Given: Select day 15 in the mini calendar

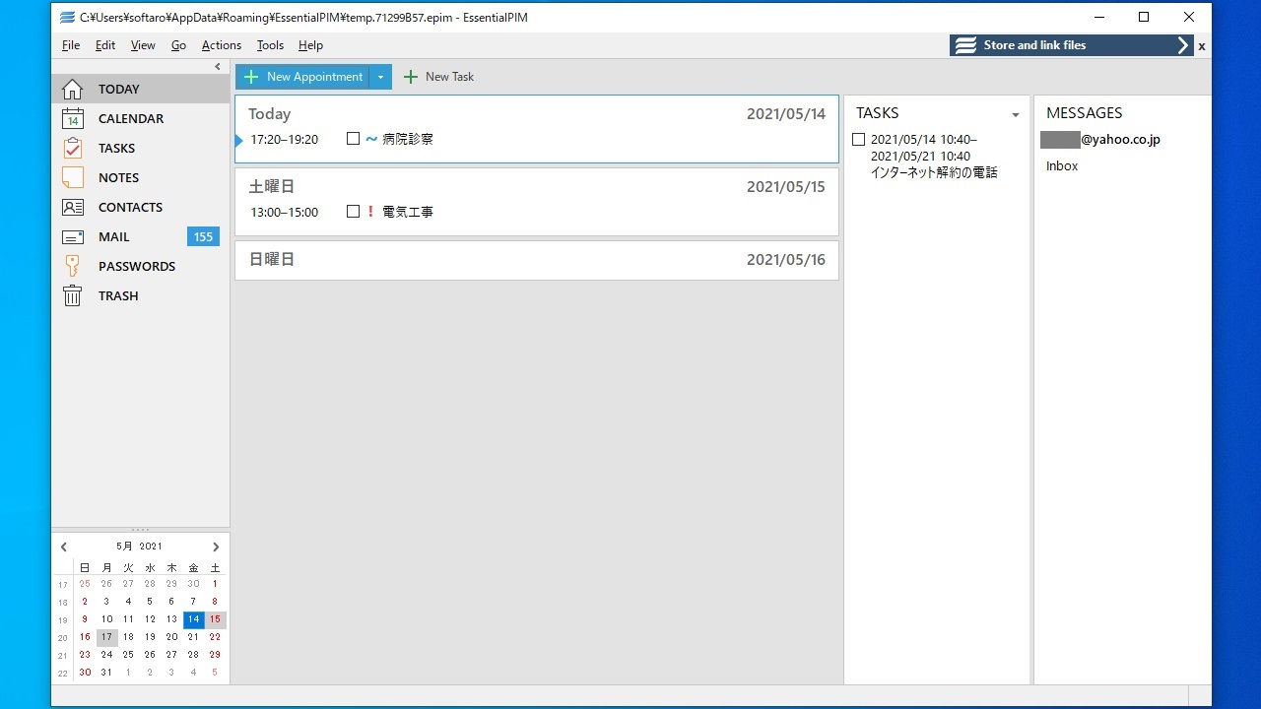Looking at the screenshot, I should (x=215, y=619).
